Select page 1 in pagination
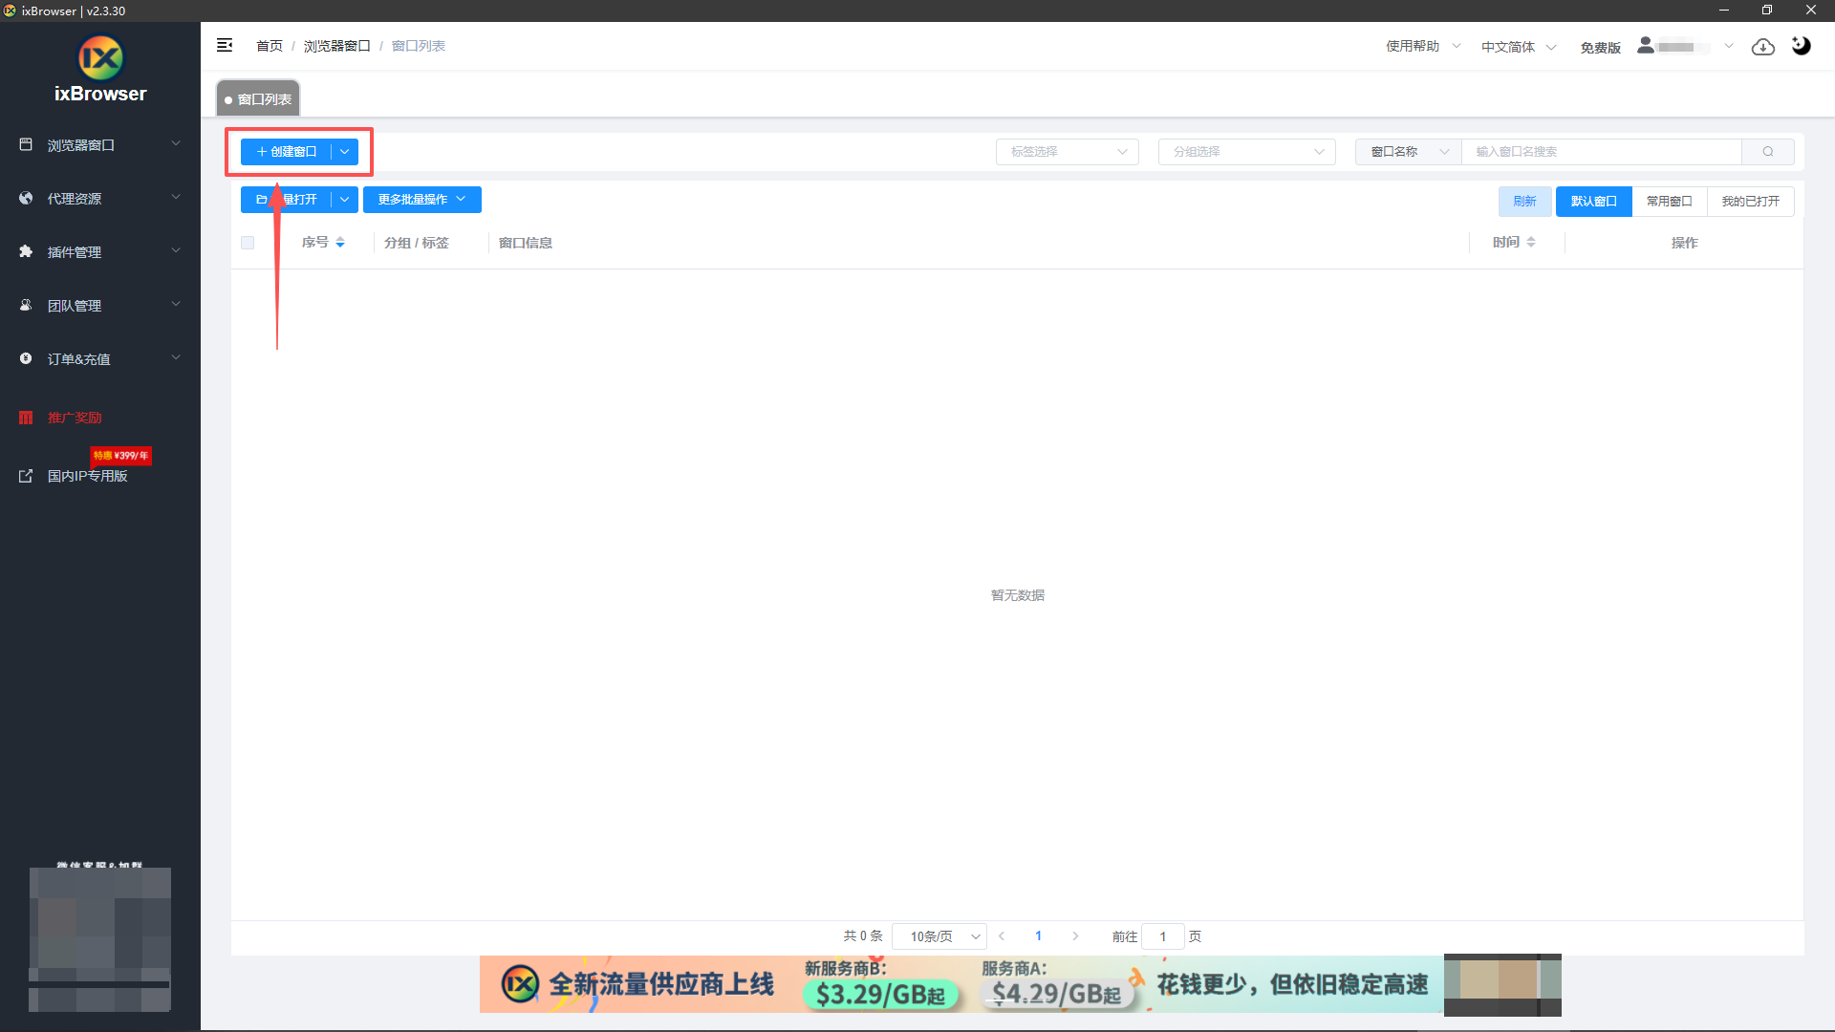Screen dimensions: 1835x1032 pos(1038,936)
